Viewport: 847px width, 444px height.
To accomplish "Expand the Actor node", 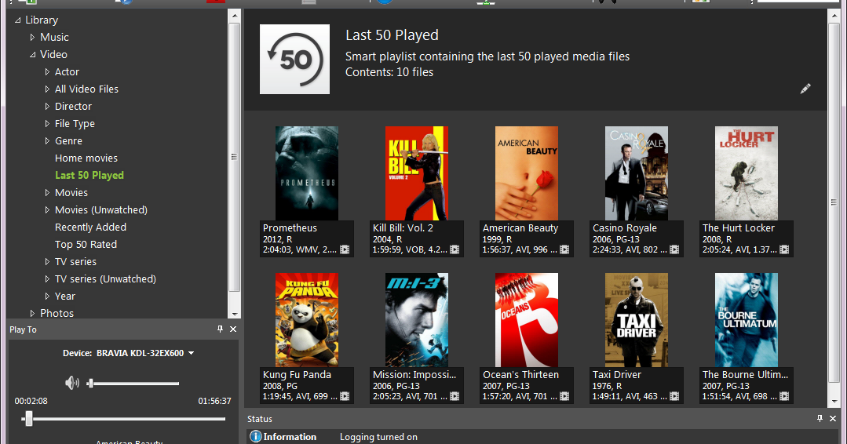I will tap(47, 71).
